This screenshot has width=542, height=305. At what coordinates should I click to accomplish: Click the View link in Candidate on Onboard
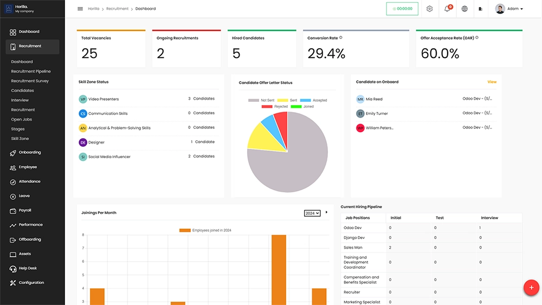click(x=492, y=82)
